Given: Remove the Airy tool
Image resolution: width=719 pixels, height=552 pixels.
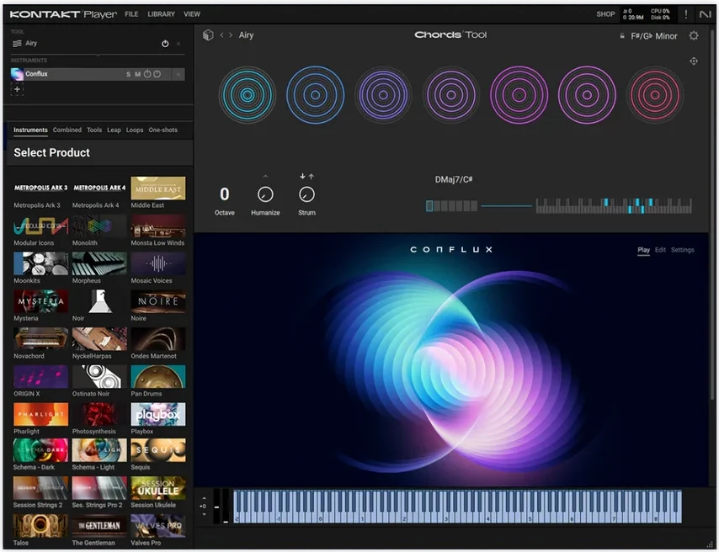Looking at the screenshot, I should [x=178, y=44].
